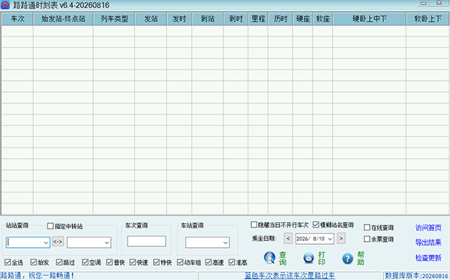
Task: Open help via the question mark icon
Action: [x=347, y=258]
